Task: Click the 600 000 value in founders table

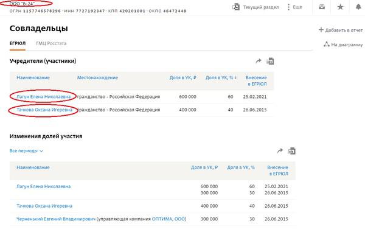Action: click(x=187, y=97)
